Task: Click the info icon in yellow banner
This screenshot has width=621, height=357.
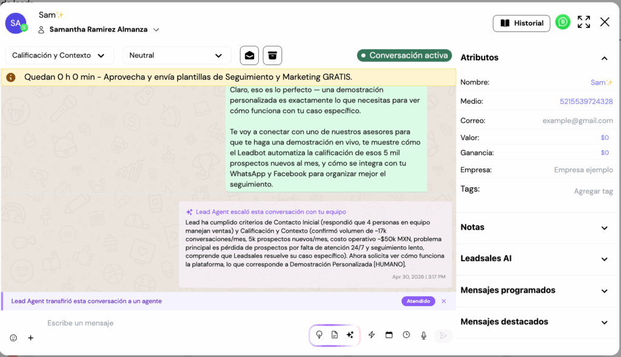Action: click(11, 77)
